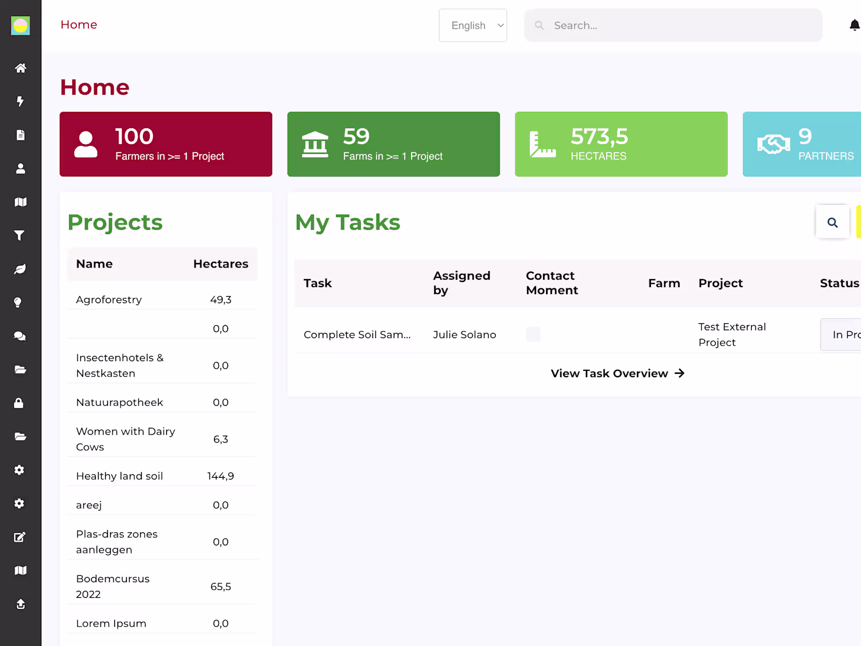Click the My Tasks search button

tap(832, 222)
